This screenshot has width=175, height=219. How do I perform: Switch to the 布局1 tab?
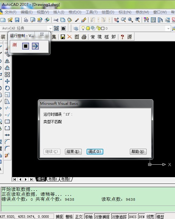(53, 179)
